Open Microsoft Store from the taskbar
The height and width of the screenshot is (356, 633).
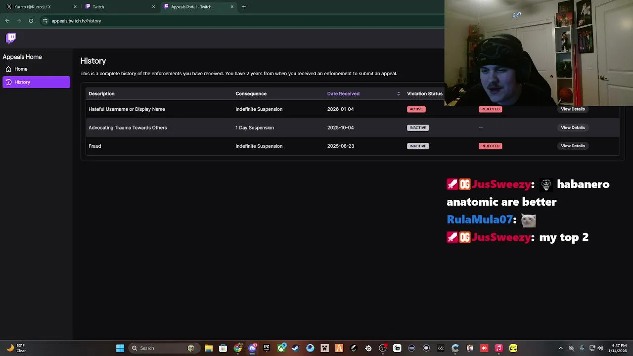(x=223, y=348)
